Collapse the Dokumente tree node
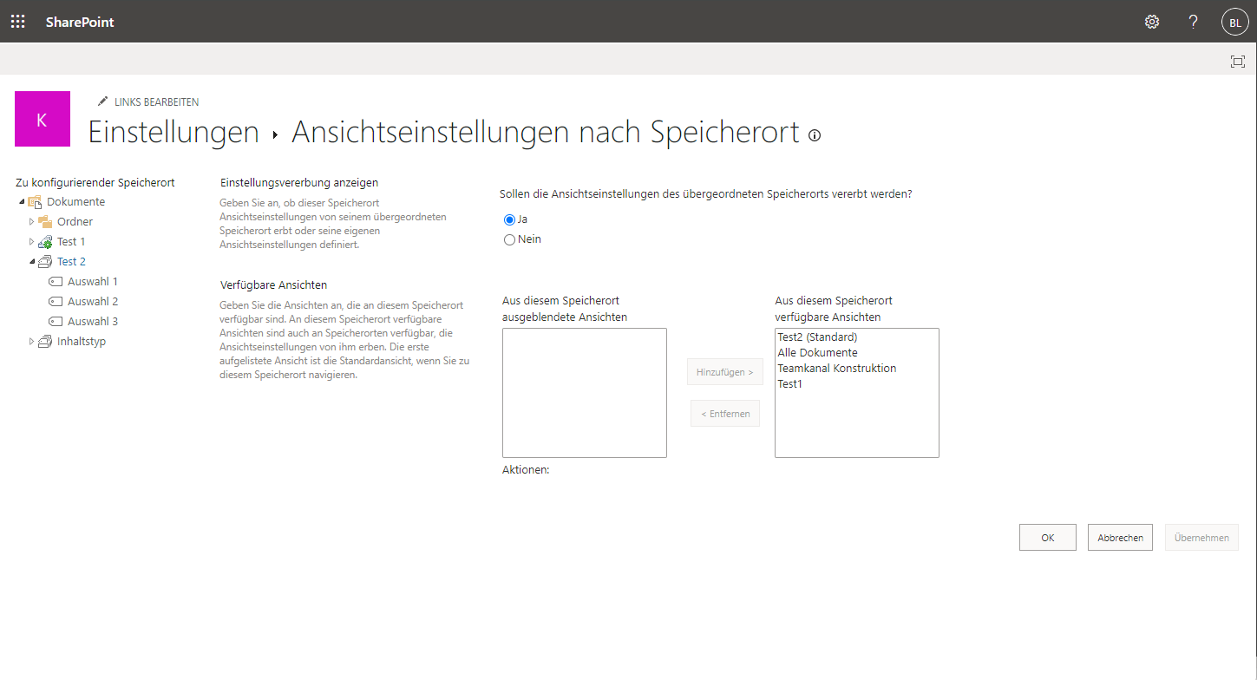The image size is (1257, 680). pyautogui.click(x=20, y=200)
